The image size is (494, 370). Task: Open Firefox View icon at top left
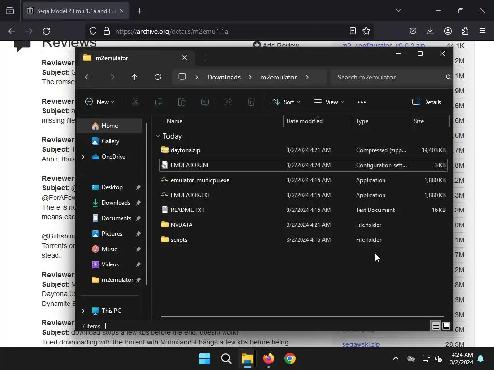click(x=10, y=11)
